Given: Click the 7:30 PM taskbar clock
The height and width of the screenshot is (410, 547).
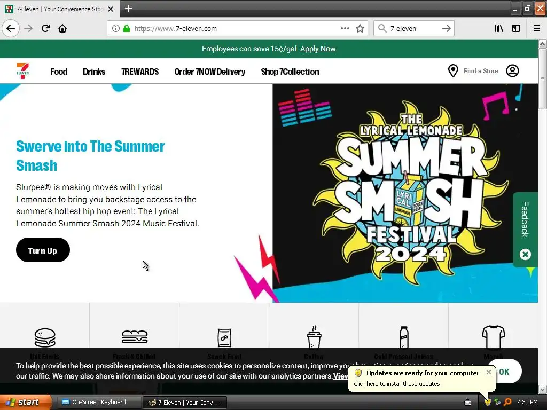Looking at the screenshot, I should [x=527, y=403].
